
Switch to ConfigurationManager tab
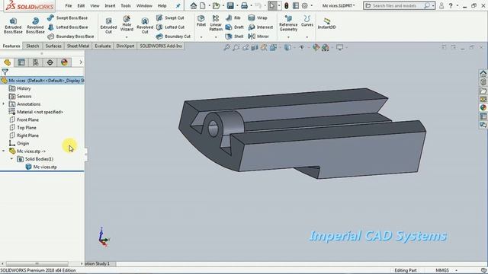[36, 62]
